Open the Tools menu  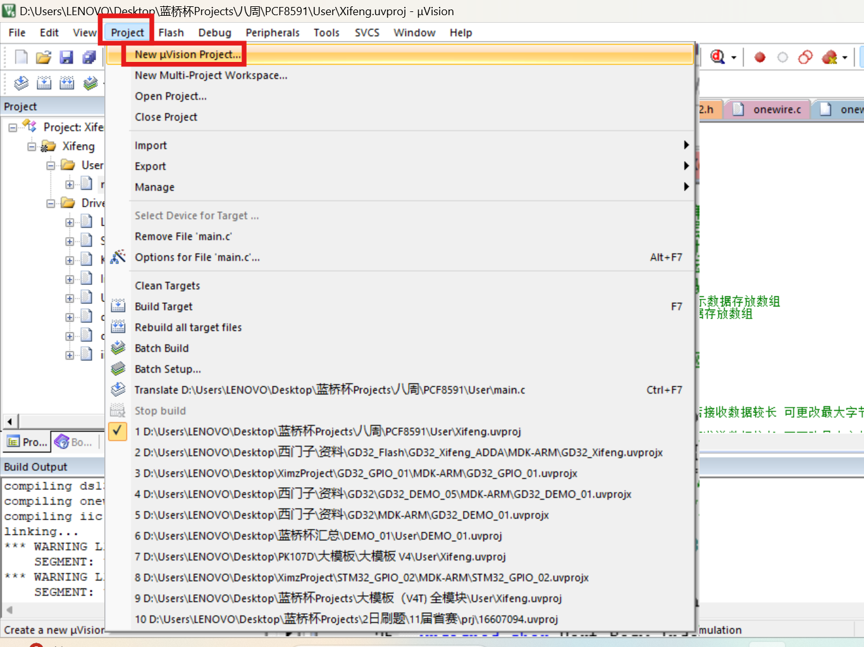tap(326, 33)
